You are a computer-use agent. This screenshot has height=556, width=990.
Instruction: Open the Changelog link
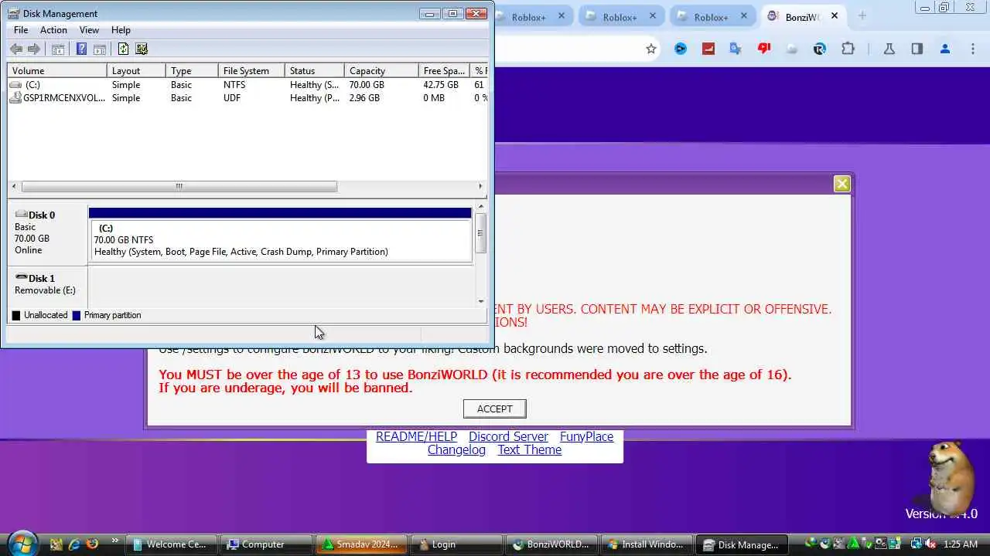tap(456, 450)
